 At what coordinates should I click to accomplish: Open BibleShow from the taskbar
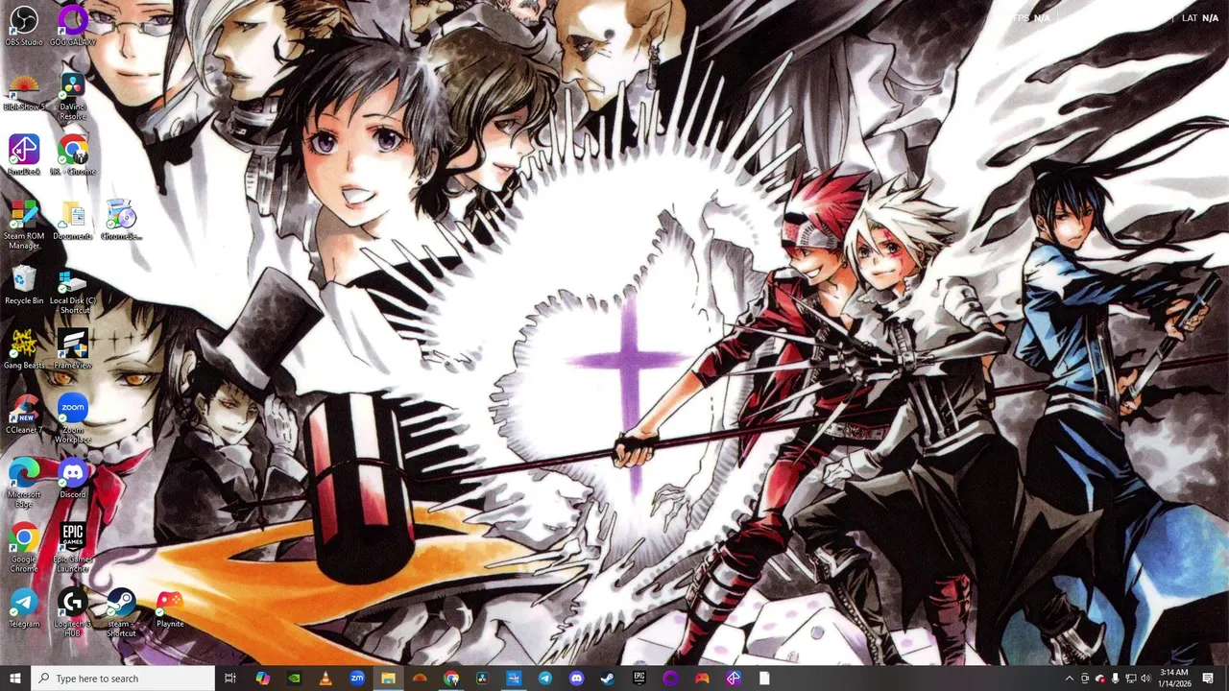point(420,679)
